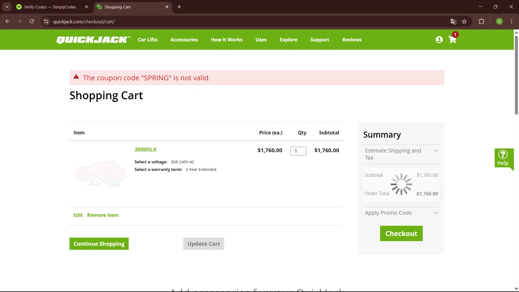This screenshot has height=292, width=519.
Task: Open the tab search dropdown arrow
Action: pos(7,7)
